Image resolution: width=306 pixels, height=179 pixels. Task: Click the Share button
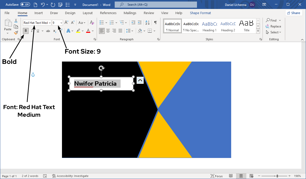tap(293, 13)
